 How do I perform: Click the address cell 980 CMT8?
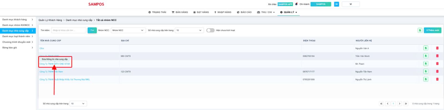tap(126, 56)
